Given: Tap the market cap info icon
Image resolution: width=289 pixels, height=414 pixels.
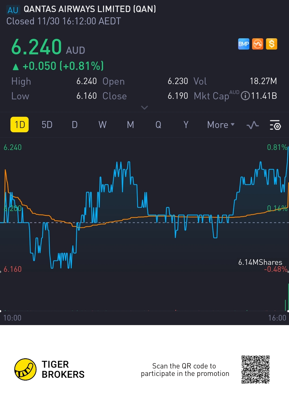Looking at the screenshot, I should click(x=245, y=96).
